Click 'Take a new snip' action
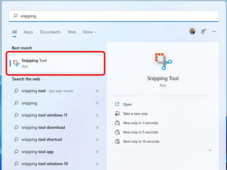This screenshot has width=227, height=170. click(x=135, y=114)
